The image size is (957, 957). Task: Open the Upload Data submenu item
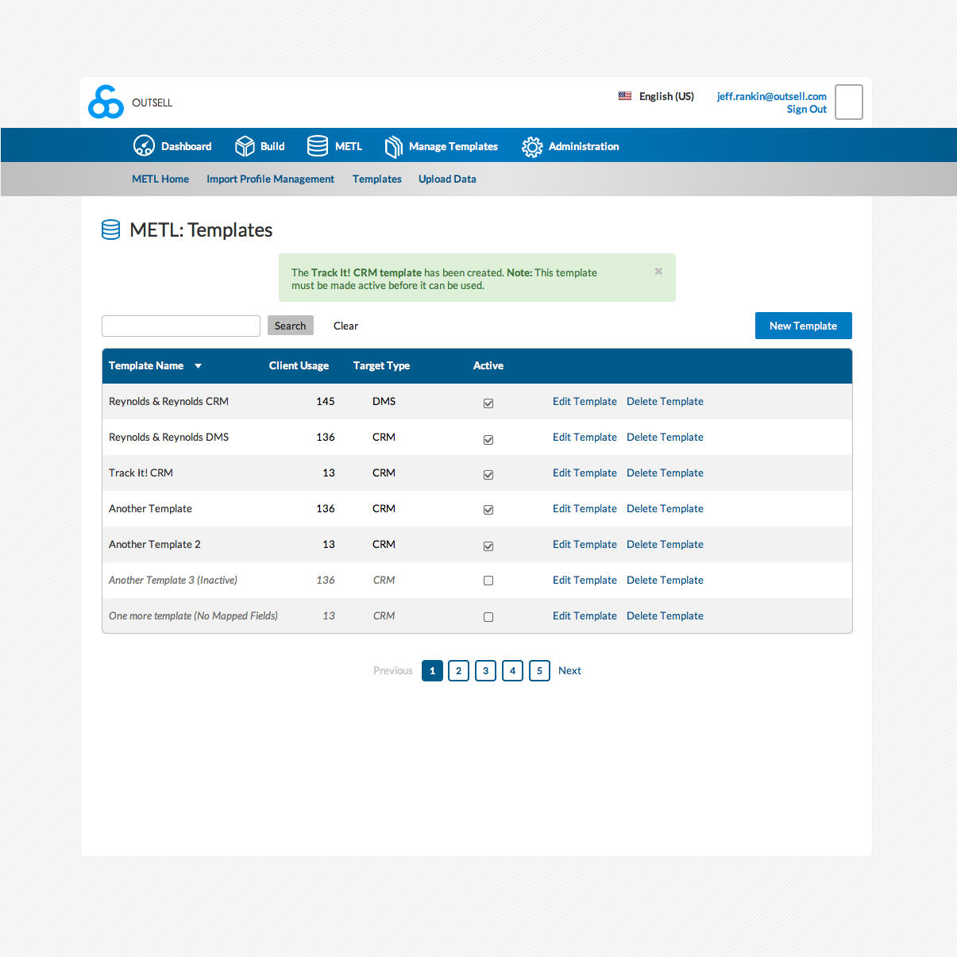point(447,179)
